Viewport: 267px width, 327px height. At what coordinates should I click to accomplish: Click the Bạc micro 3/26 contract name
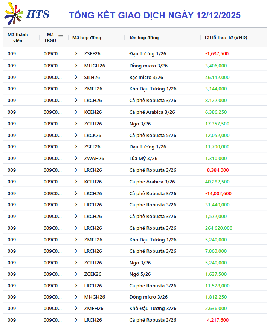[146, 77]
